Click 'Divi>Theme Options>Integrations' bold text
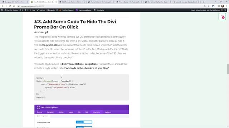This screenshot has height=128, width=229. 80,64
